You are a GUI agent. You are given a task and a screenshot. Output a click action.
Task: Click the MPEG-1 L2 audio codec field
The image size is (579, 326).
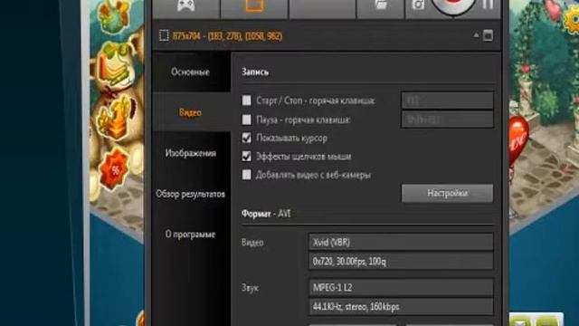[401, 288]
